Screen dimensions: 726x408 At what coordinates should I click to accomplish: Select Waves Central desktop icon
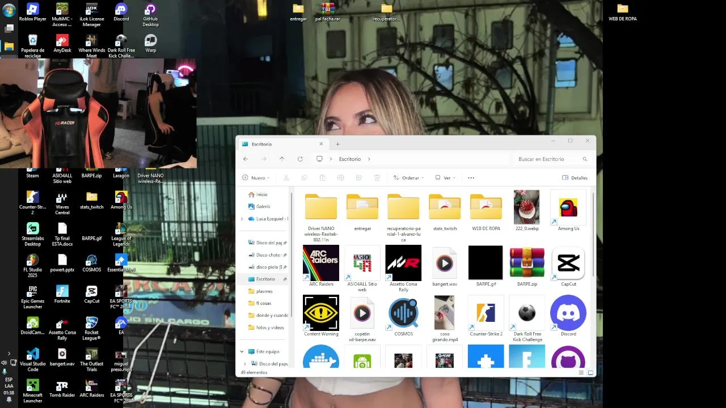pos(62,203)
